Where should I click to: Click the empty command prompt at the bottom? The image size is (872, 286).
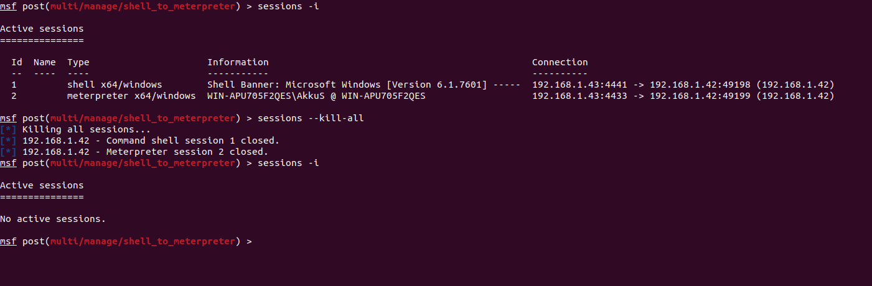[x=261, y=241]
